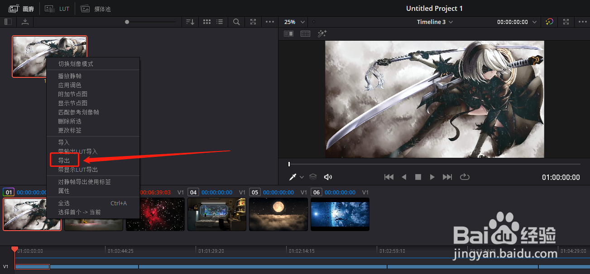Image resolution: width=590 pixels, height=274 pixels.
Task: Play forward
Action: click(432, 177)
